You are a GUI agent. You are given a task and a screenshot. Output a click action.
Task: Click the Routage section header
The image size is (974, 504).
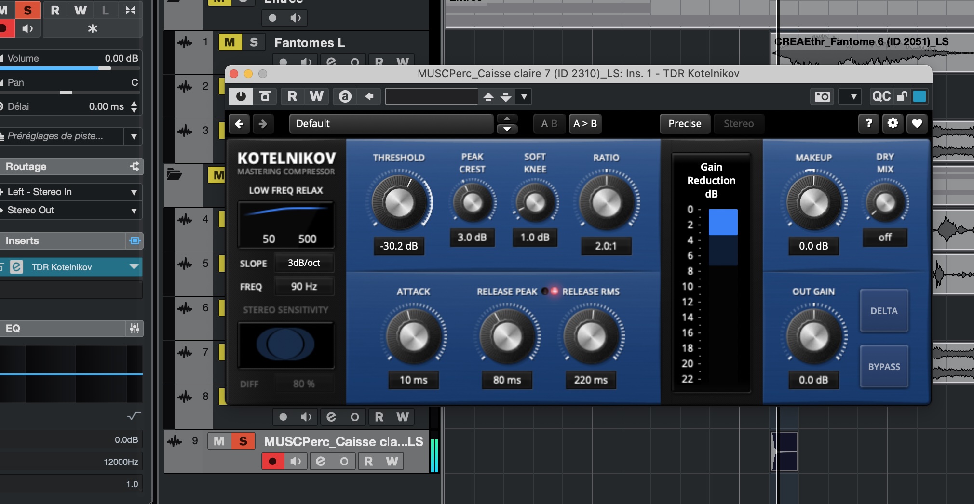pos(63,166)
